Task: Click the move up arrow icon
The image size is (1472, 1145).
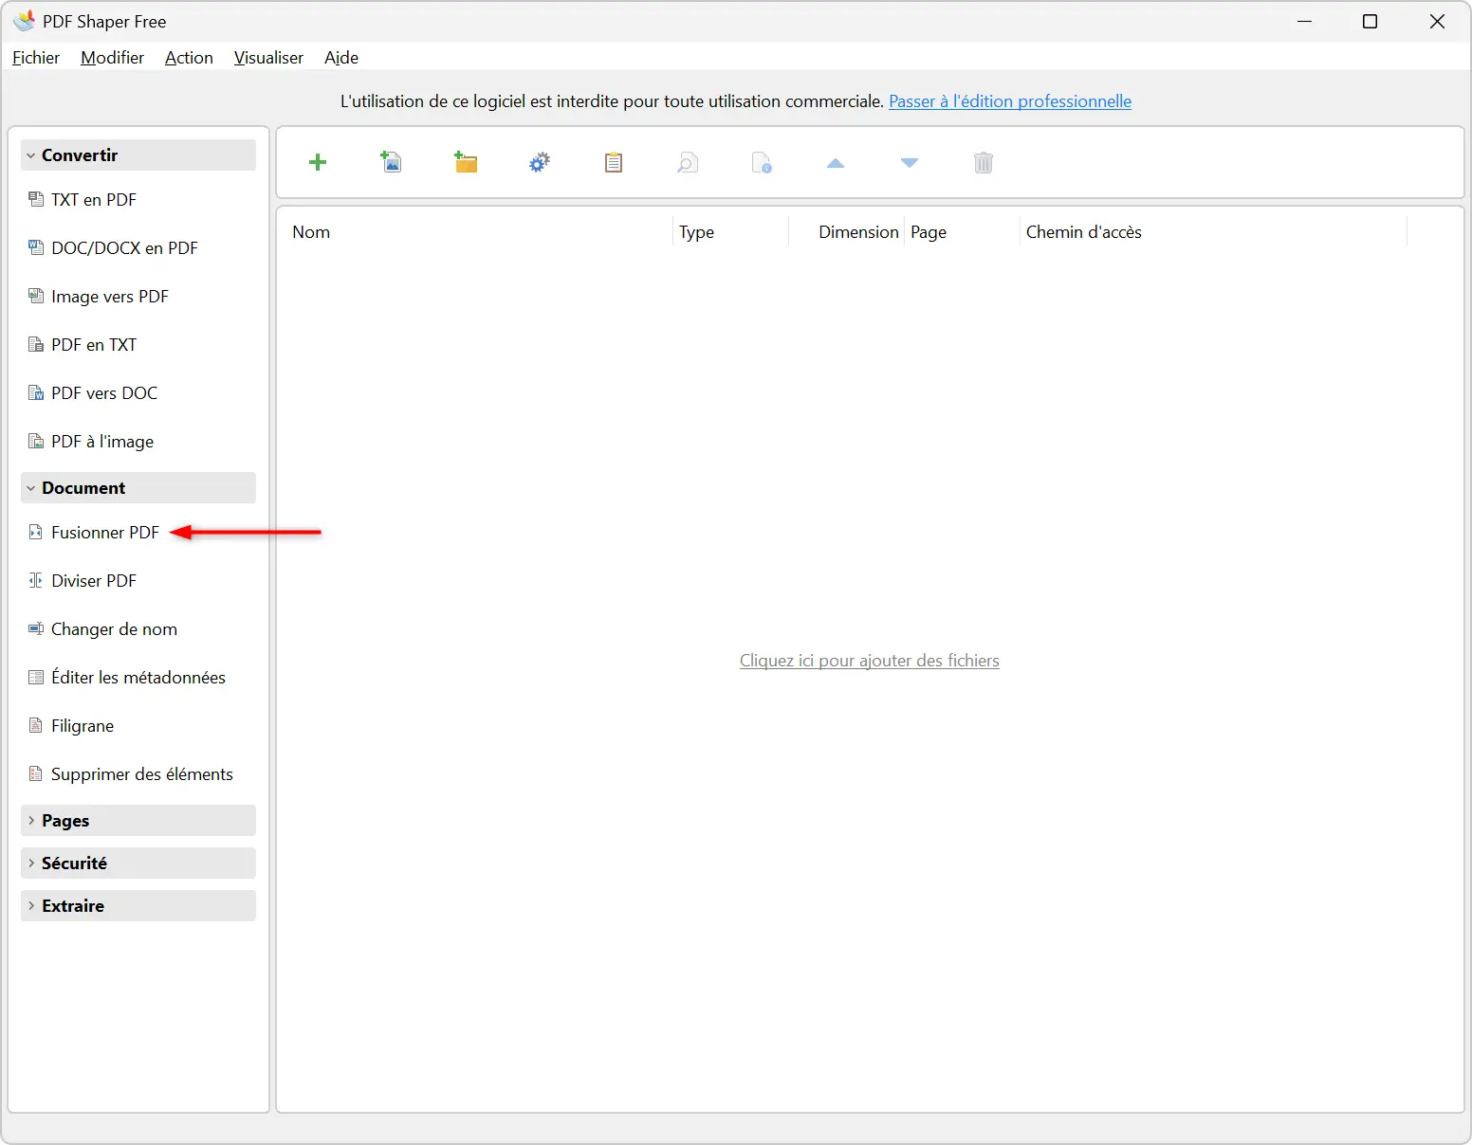Action: 836,163
